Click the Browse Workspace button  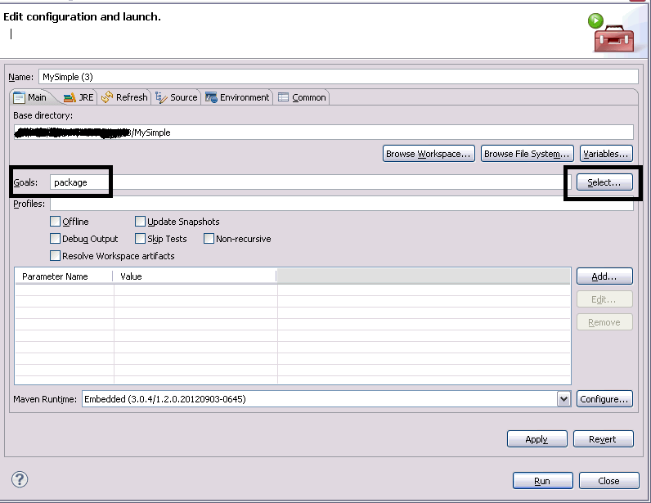429,154
